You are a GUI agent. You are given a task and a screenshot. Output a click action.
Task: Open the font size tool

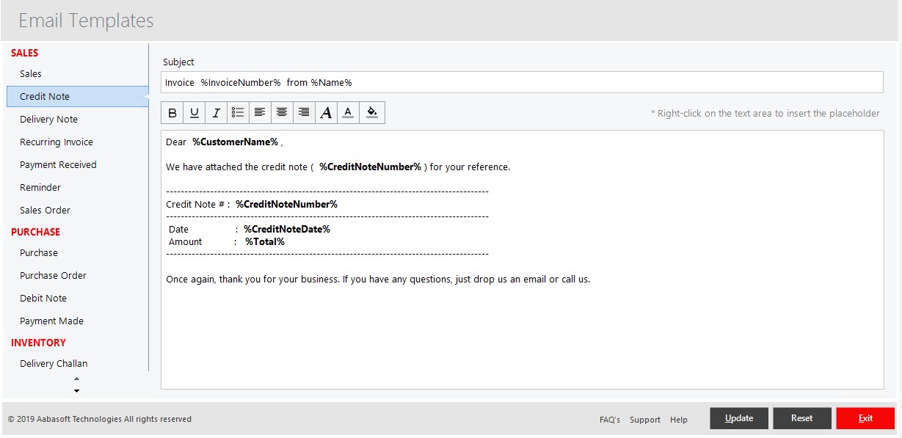[326, 112]
